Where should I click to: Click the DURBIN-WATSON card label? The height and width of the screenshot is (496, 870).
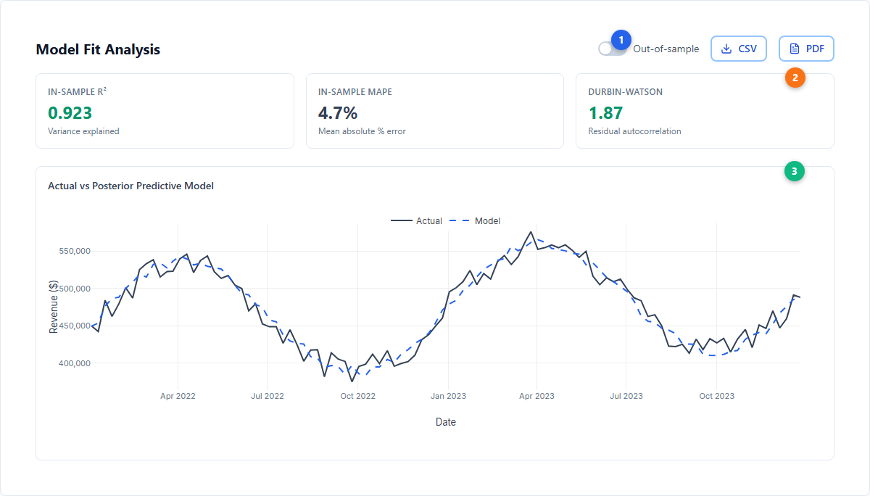(626, 92)
